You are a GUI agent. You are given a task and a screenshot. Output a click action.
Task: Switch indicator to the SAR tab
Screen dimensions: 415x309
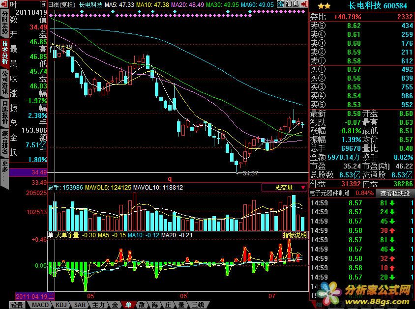pos(80,305)
